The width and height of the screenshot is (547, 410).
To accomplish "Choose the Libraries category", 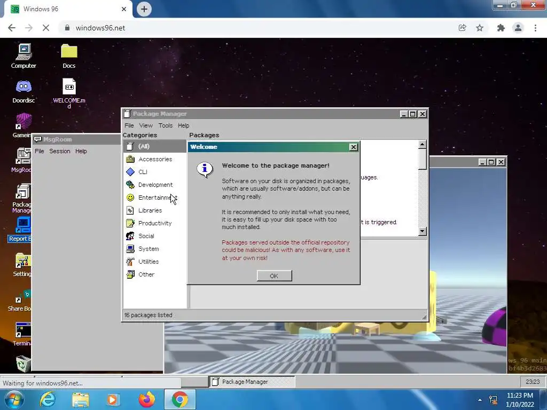I will (154, 210).
